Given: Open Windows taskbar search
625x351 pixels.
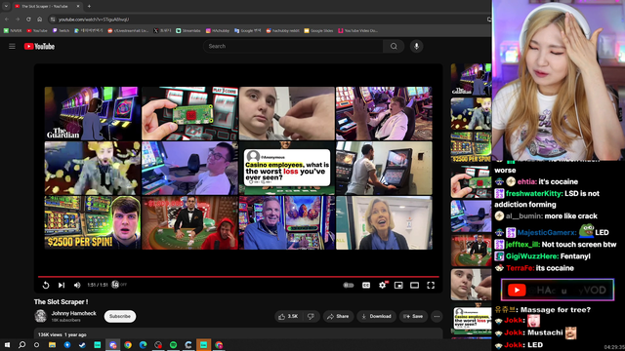Looking at the screenshot, I should pyautogui.click(x=21, y=344).
